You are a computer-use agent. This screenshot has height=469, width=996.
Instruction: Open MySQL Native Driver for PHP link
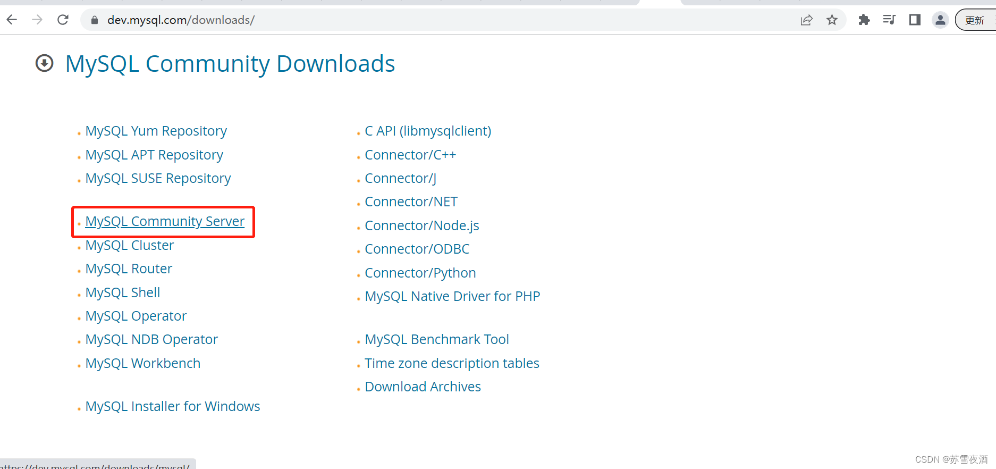pyautogui.click(x=453, y=296)
